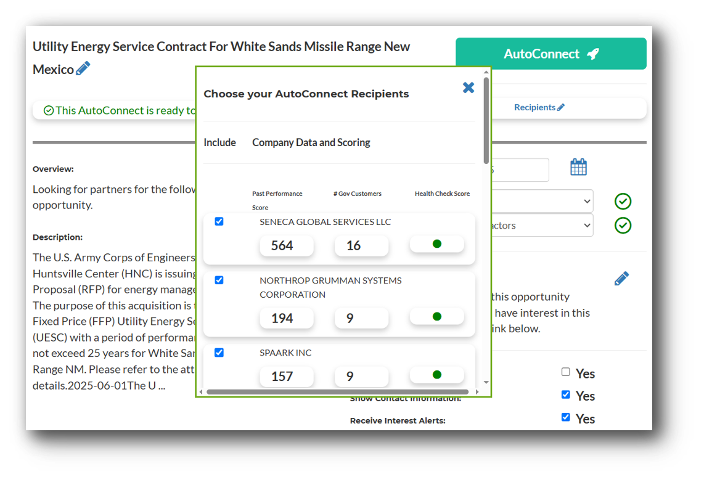Close the AutoConnect Recipients dialog

pyautogui.click(x=469, y=88)
